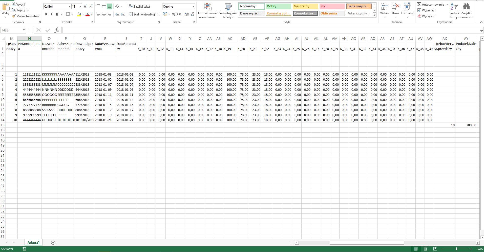Increase font size icon
Screen dimensions: 484x252
pyautogui.click(x=85, y=6)
